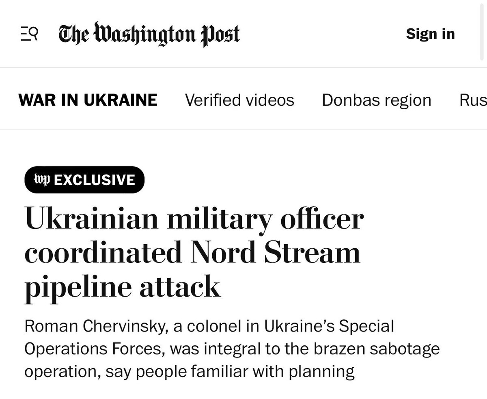Screen dimensions: 487x399
Task: Select the partially visible Rus tab
Action: (x=473, y=100)
